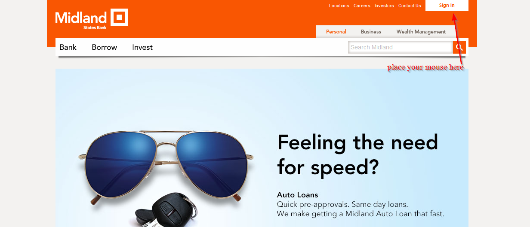Select the Auto Loans heading
The height and width of the screenshot is (227, 530).
[x=297, y=195]
